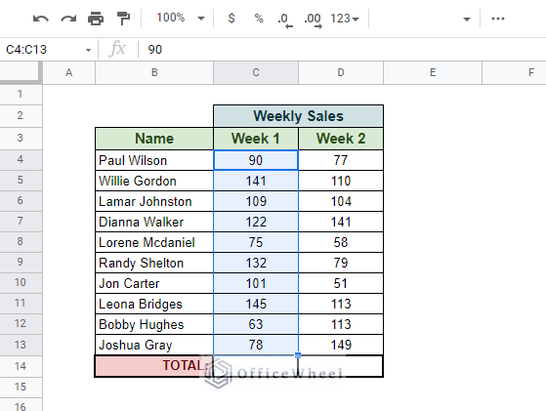Screen dimensions: 546x411
Task: Click the Leona Bridges cell
Action: 154,305
